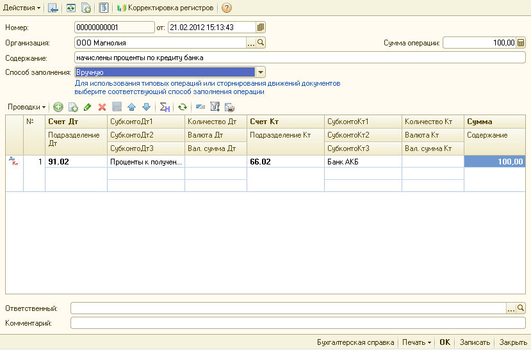Click the green Add entry icon
The image size is (531, 350).
[x=58, y=107]
